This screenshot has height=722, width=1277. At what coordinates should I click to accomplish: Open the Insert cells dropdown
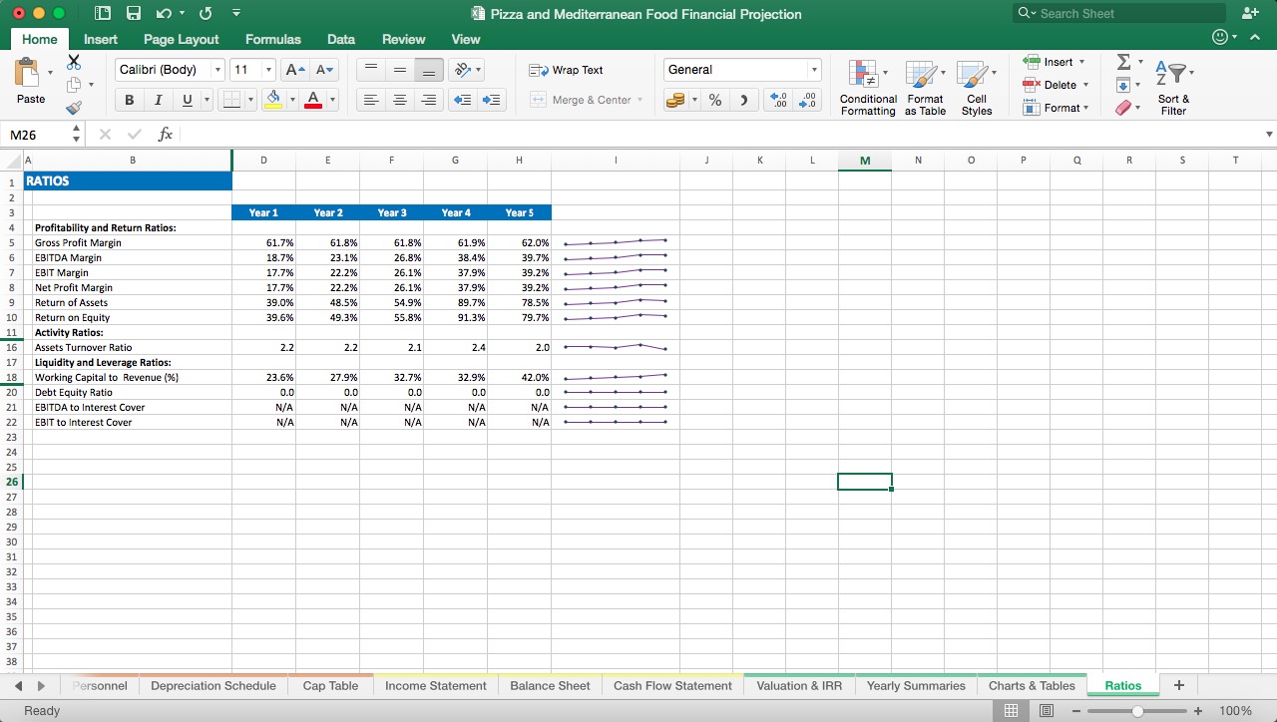[1056, 62]
